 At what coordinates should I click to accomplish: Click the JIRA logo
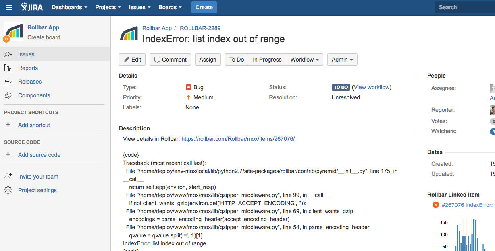32,7
